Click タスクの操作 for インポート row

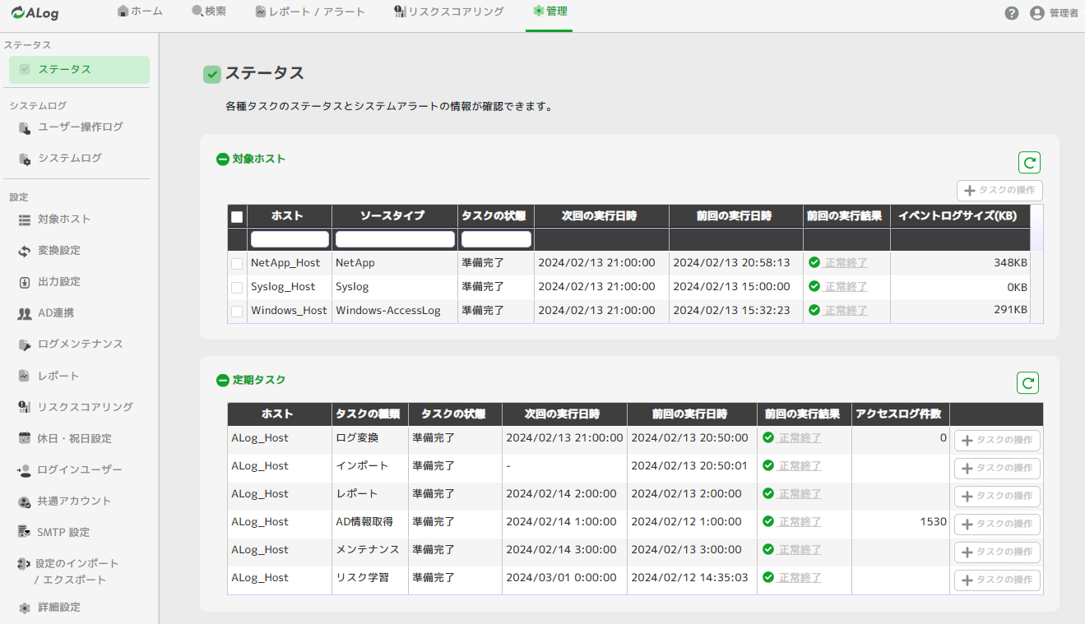997,469
